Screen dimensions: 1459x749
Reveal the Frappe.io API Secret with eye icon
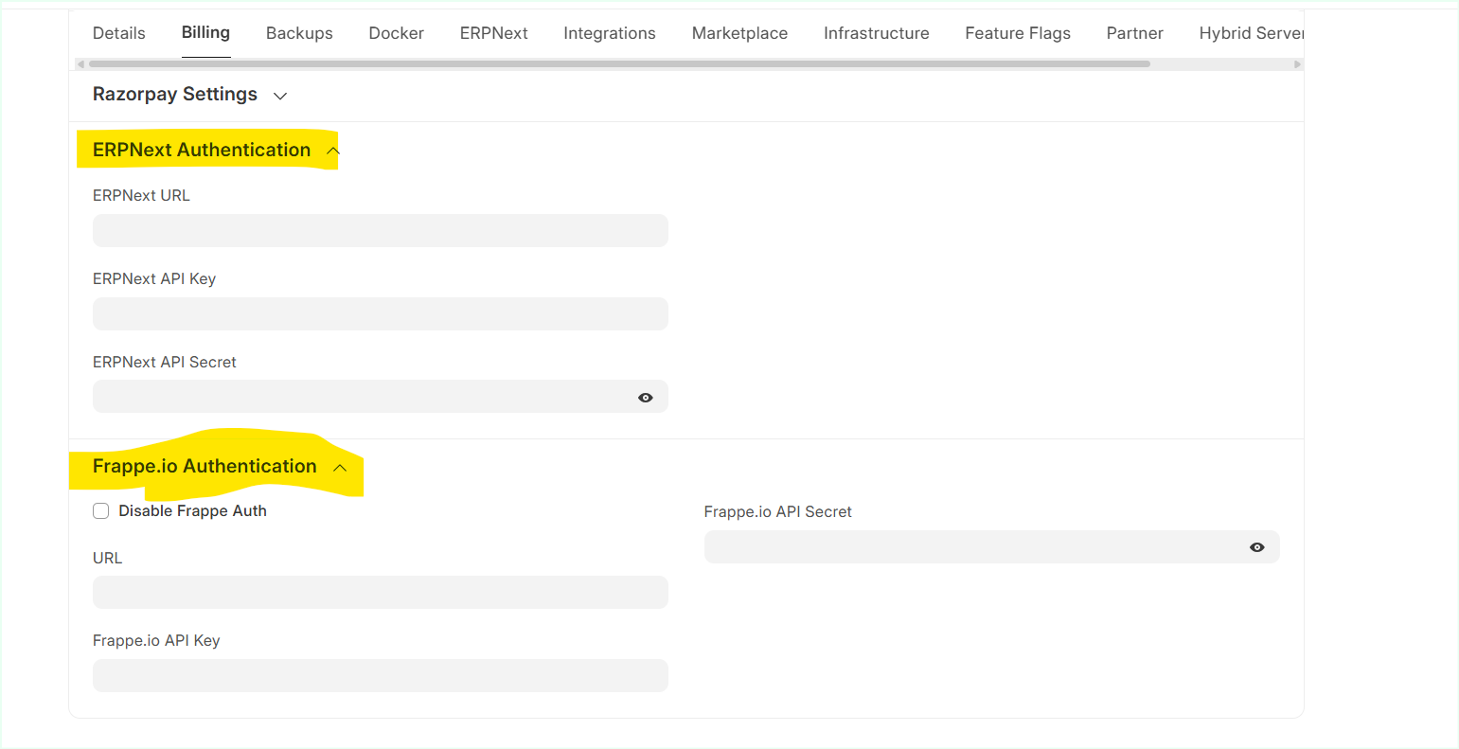1257,547
